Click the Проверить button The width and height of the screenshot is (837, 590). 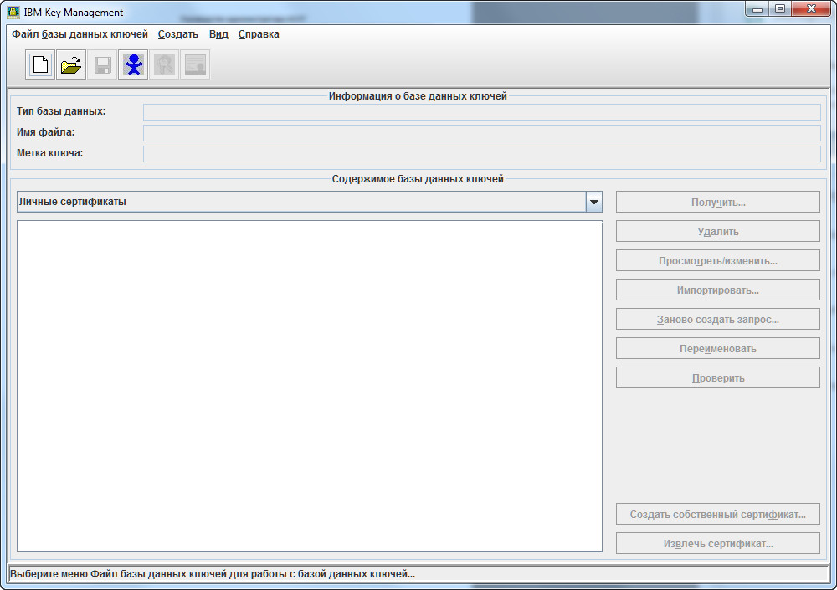(718, 377)
